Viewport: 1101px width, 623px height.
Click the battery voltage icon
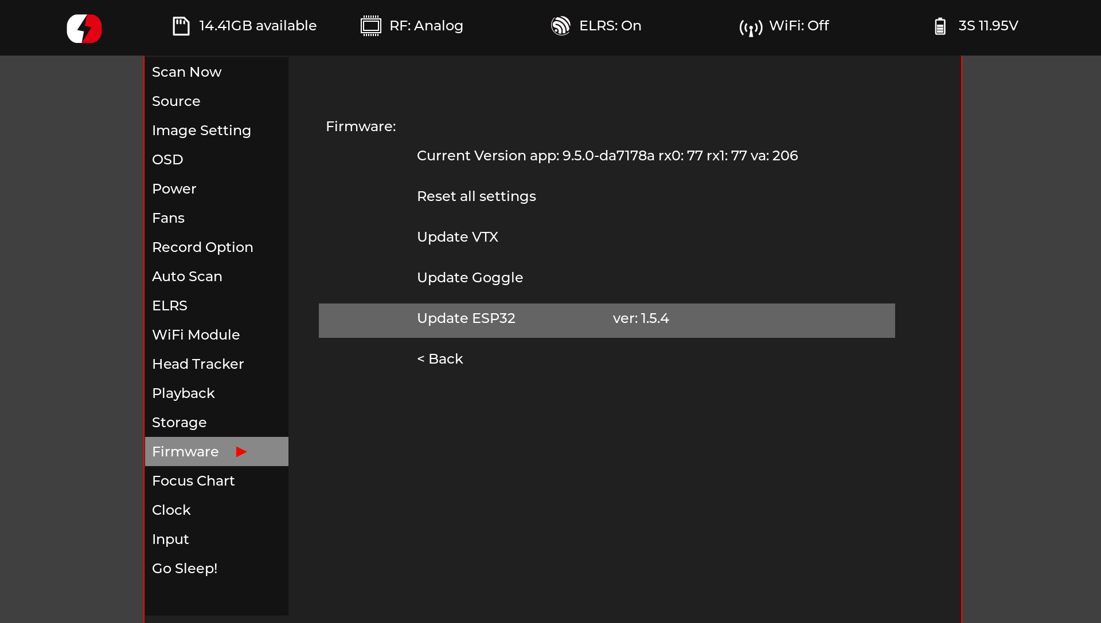point(940,26)
